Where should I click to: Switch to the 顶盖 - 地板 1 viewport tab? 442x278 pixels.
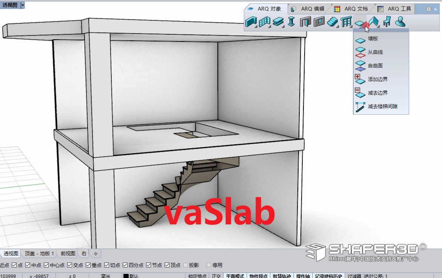point(39,253)
